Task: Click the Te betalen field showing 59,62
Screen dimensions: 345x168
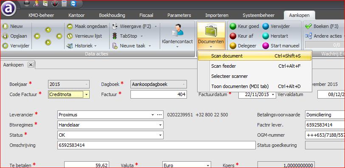Action: pyautogui.click(x=87, y=165)
